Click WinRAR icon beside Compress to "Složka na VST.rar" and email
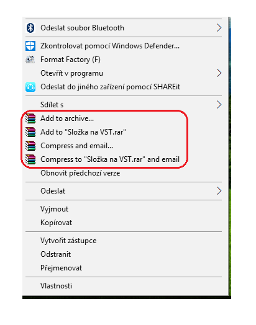256x325 pixels. coord(30,159)
